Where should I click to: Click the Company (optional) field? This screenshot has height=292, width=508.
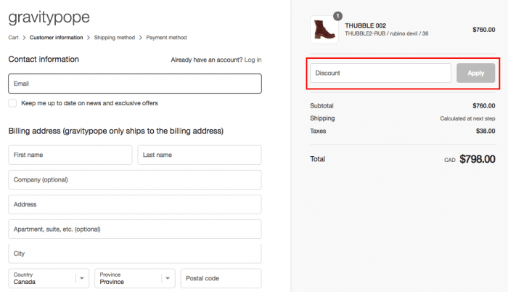(135, 179)
